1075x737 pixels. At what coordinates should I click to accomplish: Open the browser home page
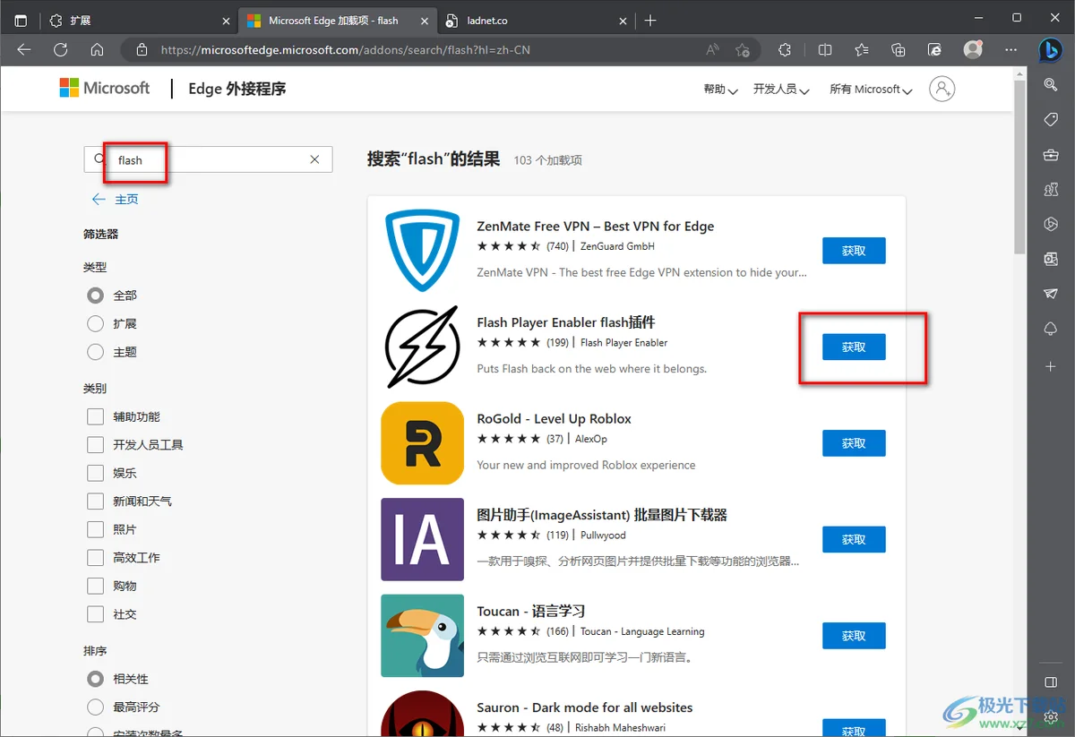tap(97, 50)
